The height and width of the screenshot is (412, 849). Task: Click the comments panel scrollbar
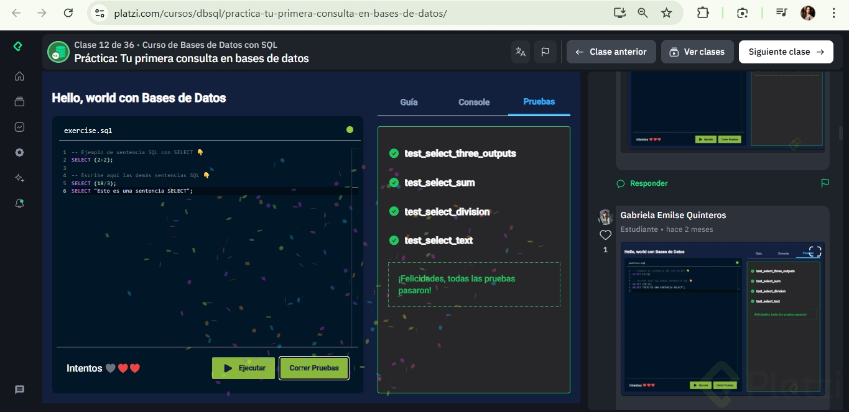coord(840,133)
